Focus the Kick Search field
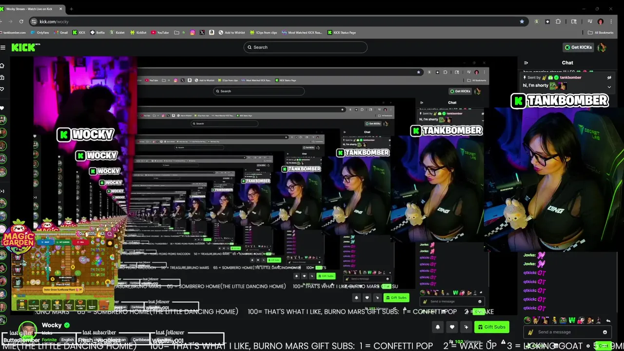Screen dimensions: 624x351 pyautogui.click(x=305, y=47)
